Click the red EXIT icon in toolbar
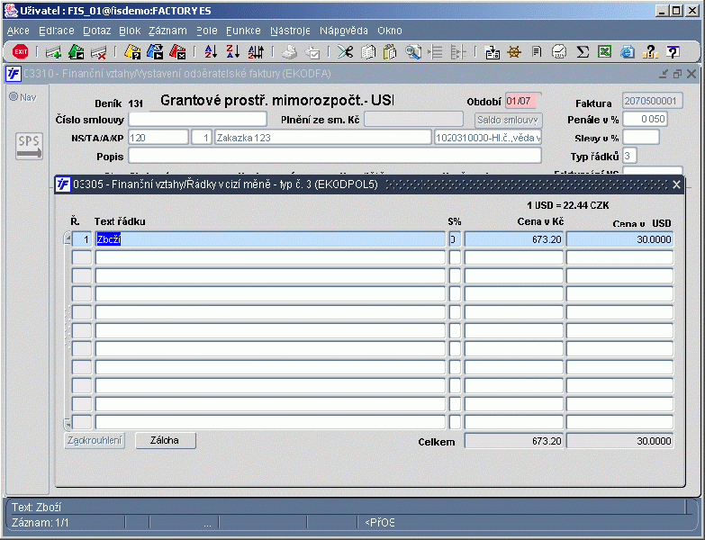 coord(20,52)
